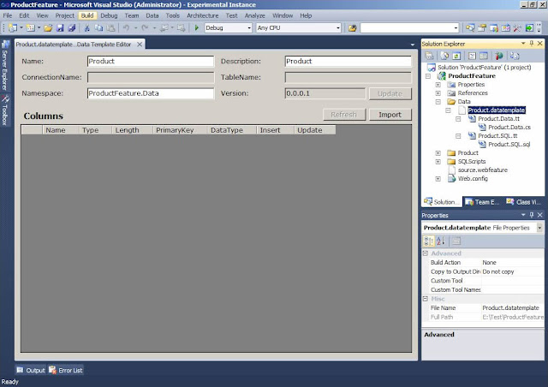Click the Redo arrow icon
The width and height of the screenshot is (548, 387).
tap(145, 28)
